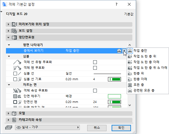169x134 pixels.
Task: Expand the 보드 설정 panel
Action: point(9,31)
